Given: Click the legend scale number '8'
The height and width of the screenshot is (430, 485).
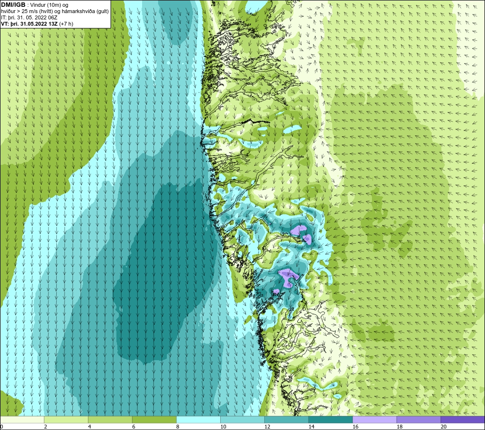Looking at the screenshot, I should coord(178,427).
